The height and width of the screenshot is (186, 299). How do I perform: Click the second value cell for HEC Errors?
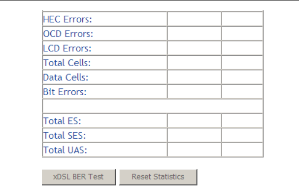coord(242,19)
